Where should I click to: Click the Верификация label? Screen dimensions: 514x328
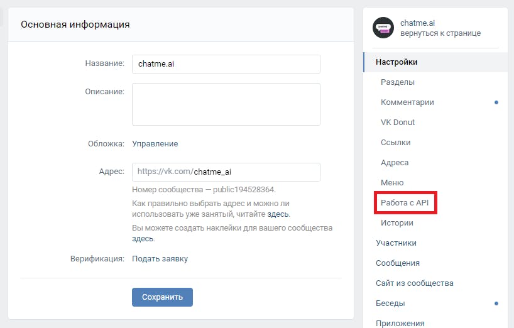coord(97,258)
